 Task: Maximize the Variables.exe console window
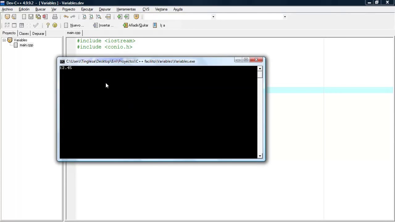[246, 60]
